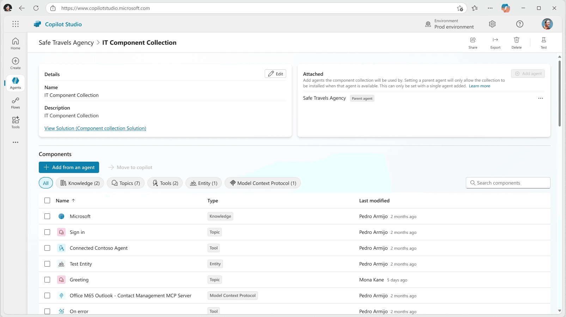This screenshot has height=317, width=566.
Task: Click the page vertical scrollbar thumb
Action: pyautogui.click(x=560, y=93)
